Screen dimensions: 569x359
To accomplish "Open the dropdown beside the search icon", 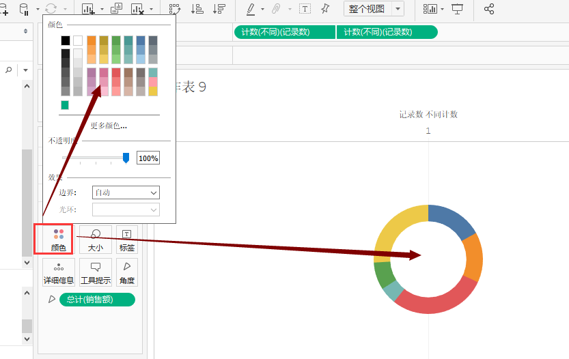I will [x=25, y=70].
